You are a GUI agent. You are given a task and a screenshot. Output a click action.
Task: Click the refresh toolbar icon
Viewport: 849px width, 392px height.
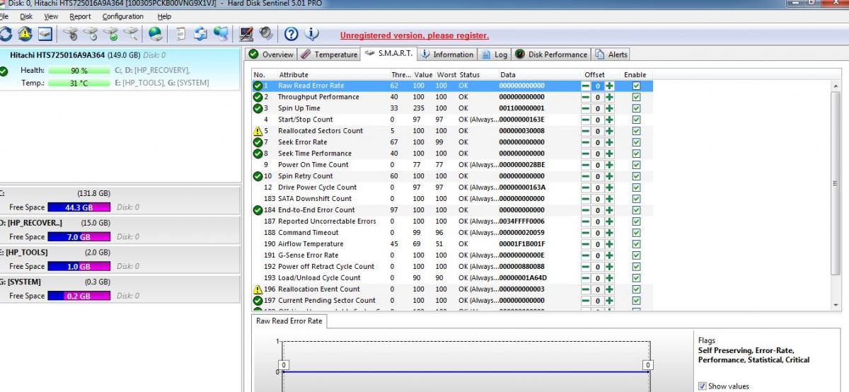5,33
